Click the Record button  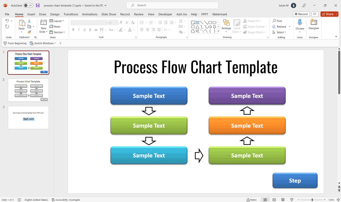point(301,14)
